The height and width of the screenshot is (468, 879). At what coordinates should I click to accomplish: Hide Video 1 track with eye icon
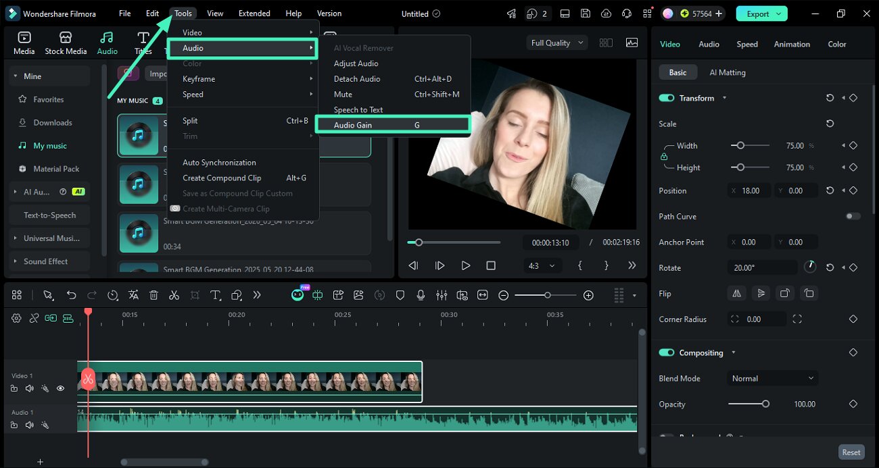point(60,388)
